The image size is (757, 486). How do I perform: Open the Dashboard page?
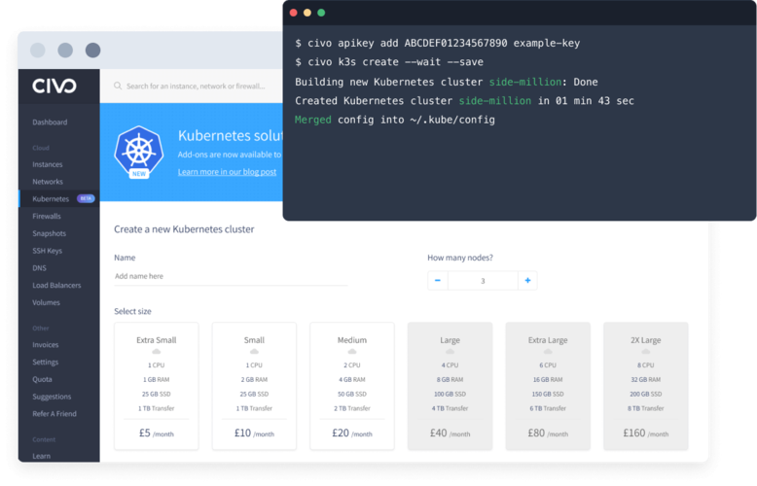[x=50, y=121]
